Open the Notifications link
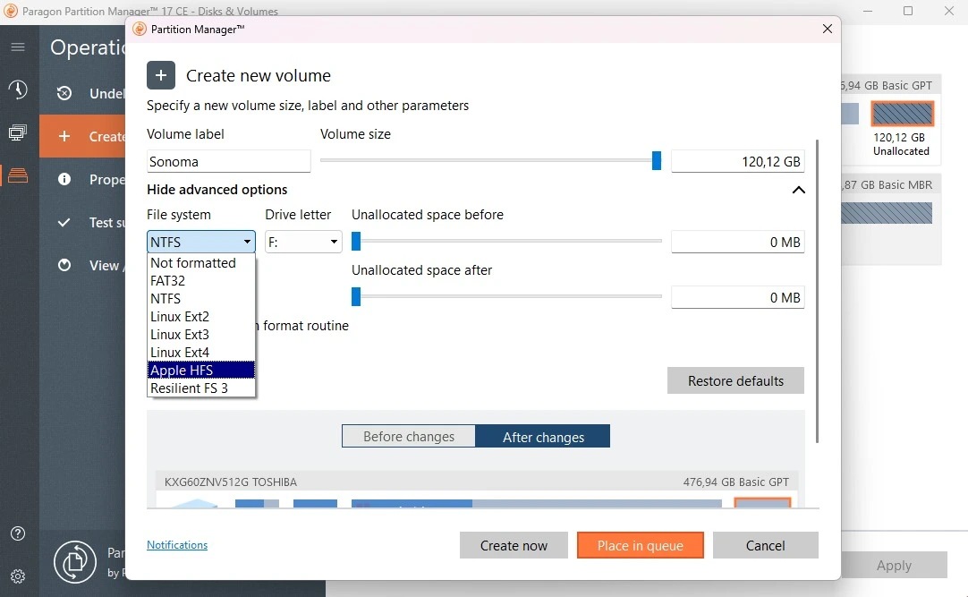 coord(177,545)
